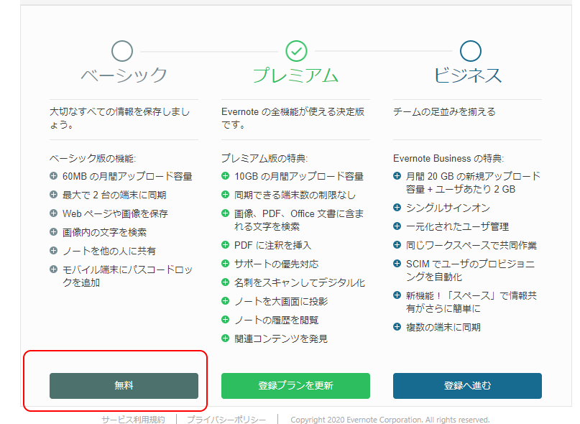Click blue plus beside 複数の端末に同期
Screen dimensions: 580x424
pos(397,327)
